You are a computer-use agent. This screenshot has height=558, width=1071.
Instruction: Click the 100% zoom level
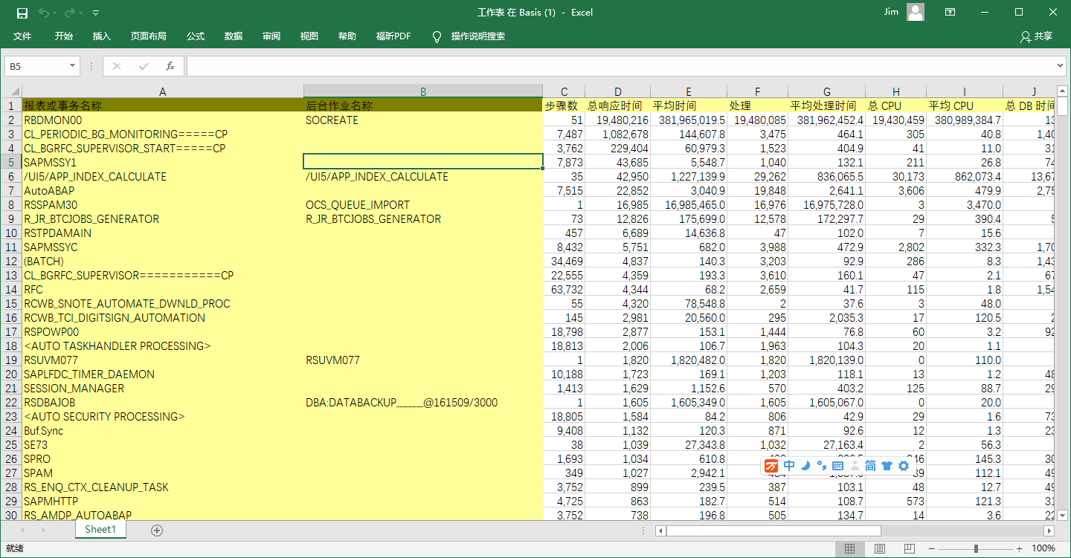[1043, 548]
